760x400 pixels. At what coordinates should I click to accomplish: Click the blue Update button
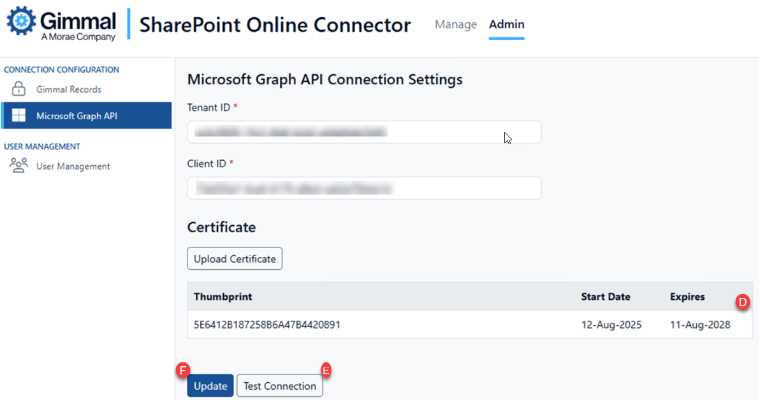[x=210, y=386]
